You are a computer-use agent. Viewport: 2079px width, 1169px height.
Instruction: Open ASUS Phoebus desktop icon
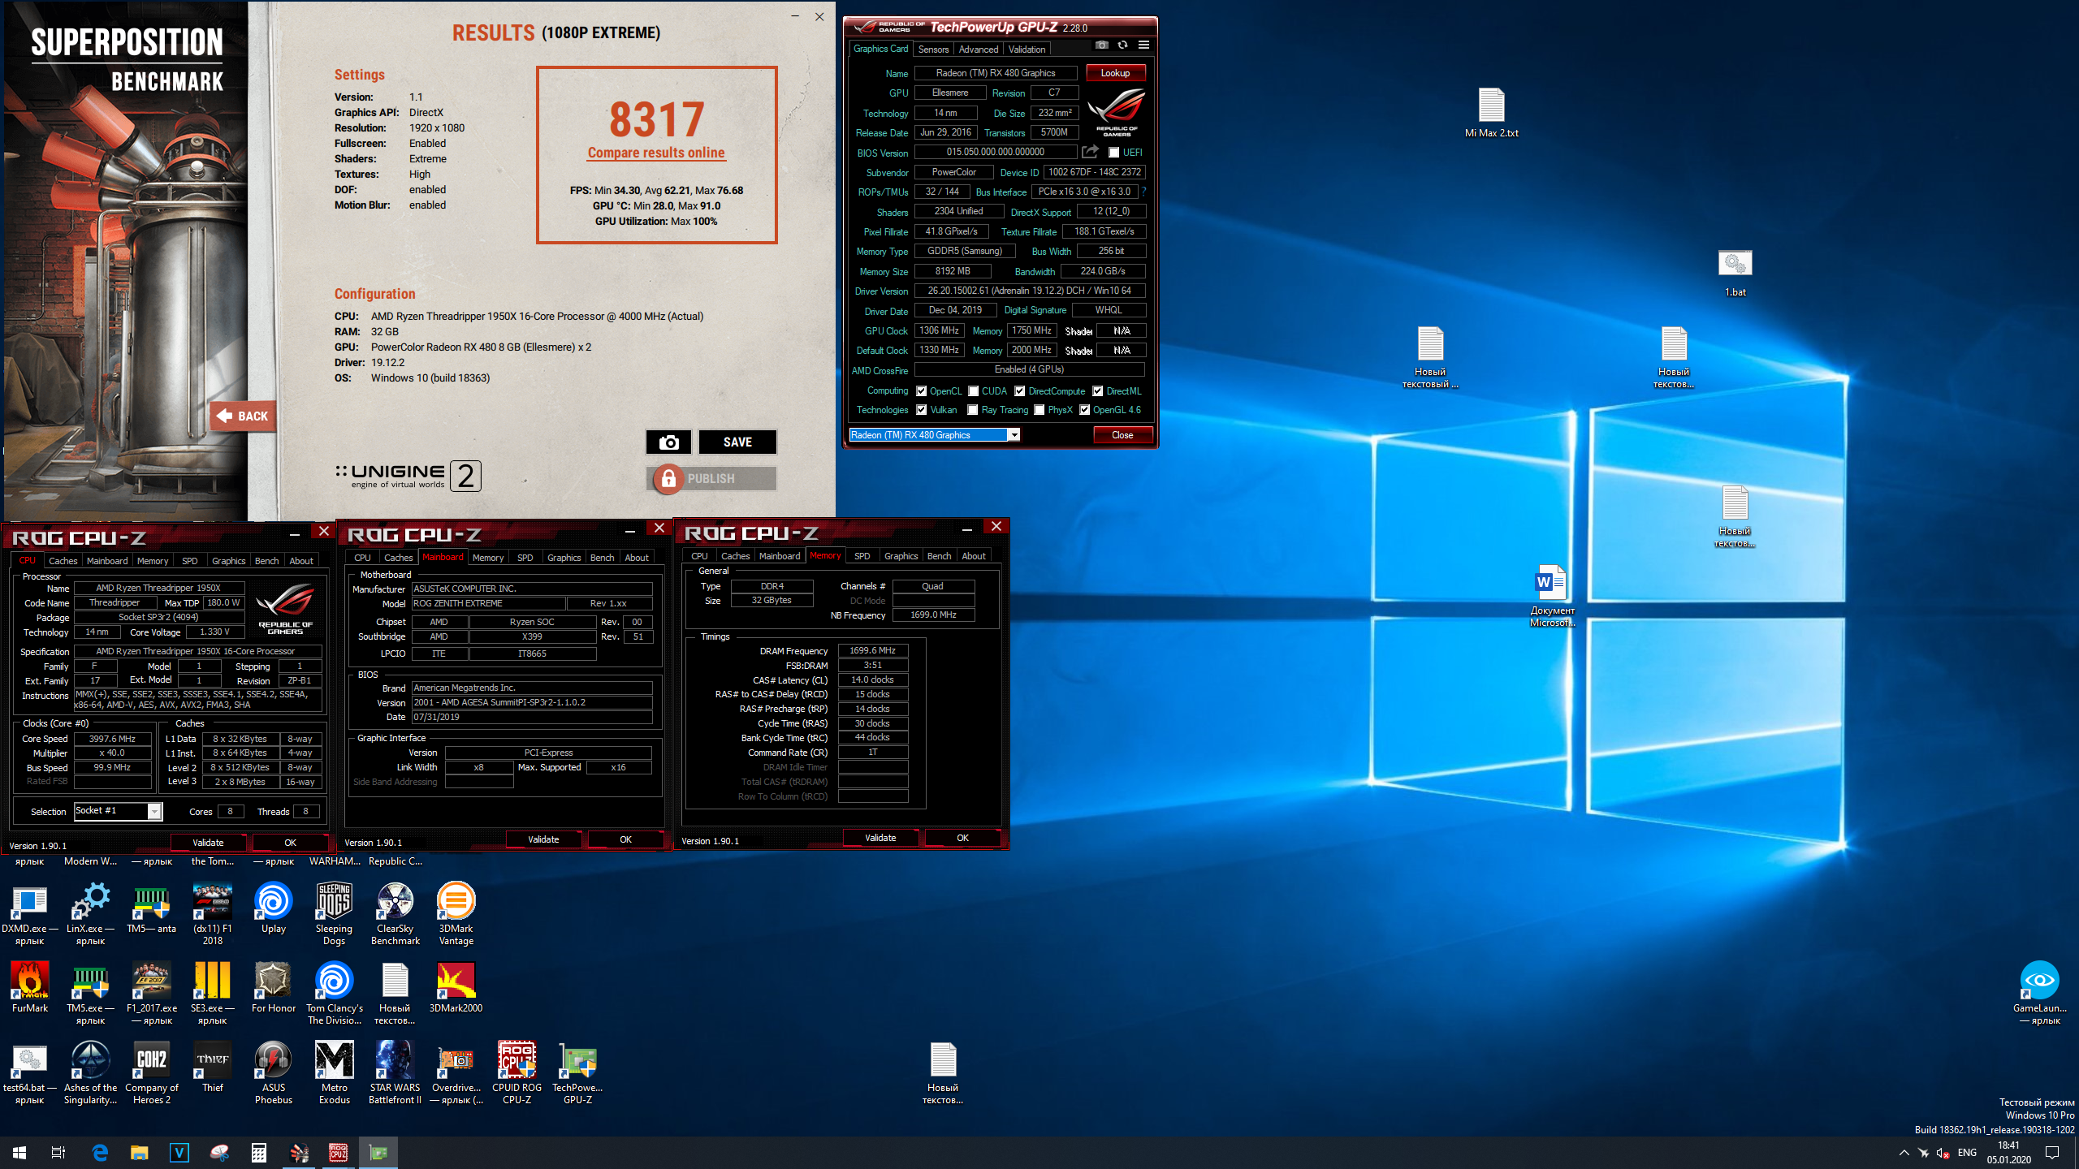274,1072
